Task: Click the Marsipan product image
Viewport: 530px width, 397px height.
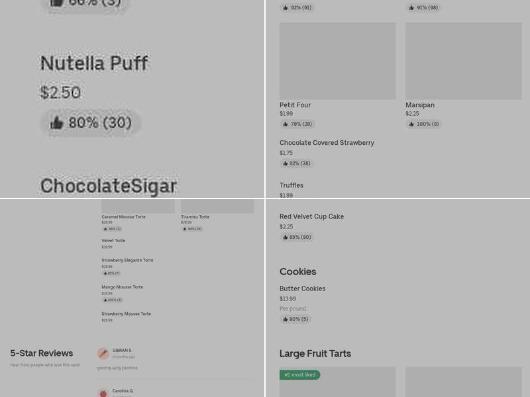Action: pos(463,61)
